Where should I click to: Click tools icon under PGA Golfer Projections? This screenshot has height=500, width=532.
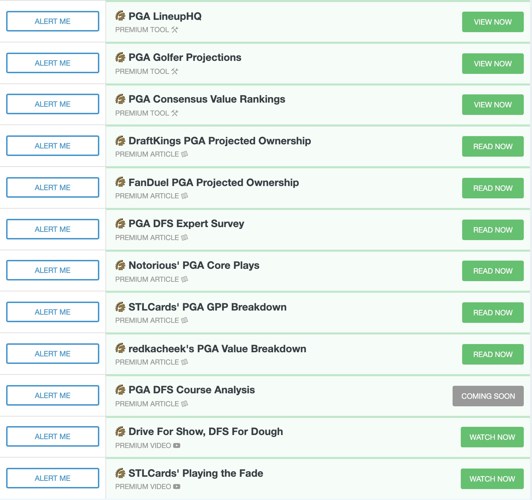tap(175, 71)
